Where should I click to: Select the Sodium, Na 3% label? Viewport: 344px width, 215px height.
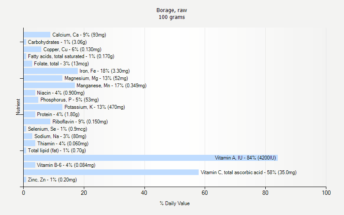pos(60,136)
